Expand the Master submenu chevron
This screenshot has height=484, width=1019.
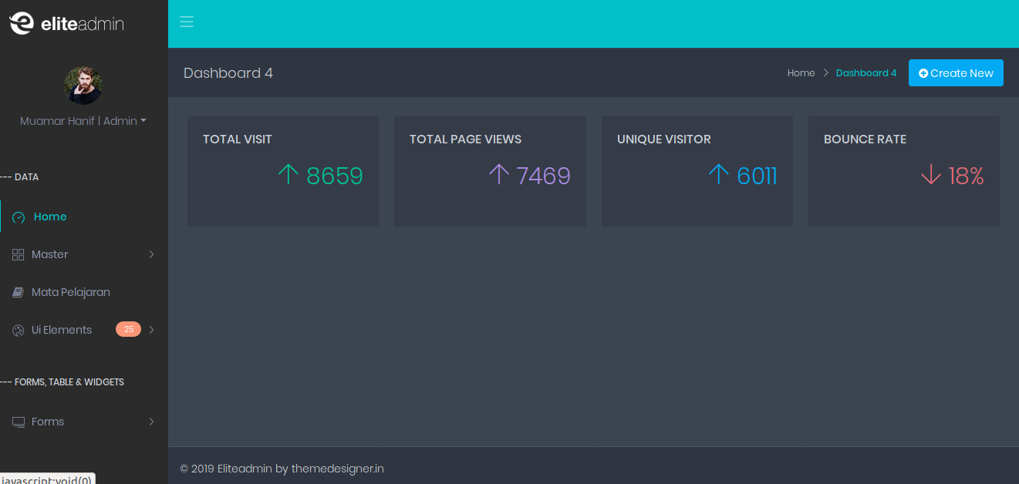(151, 254)
